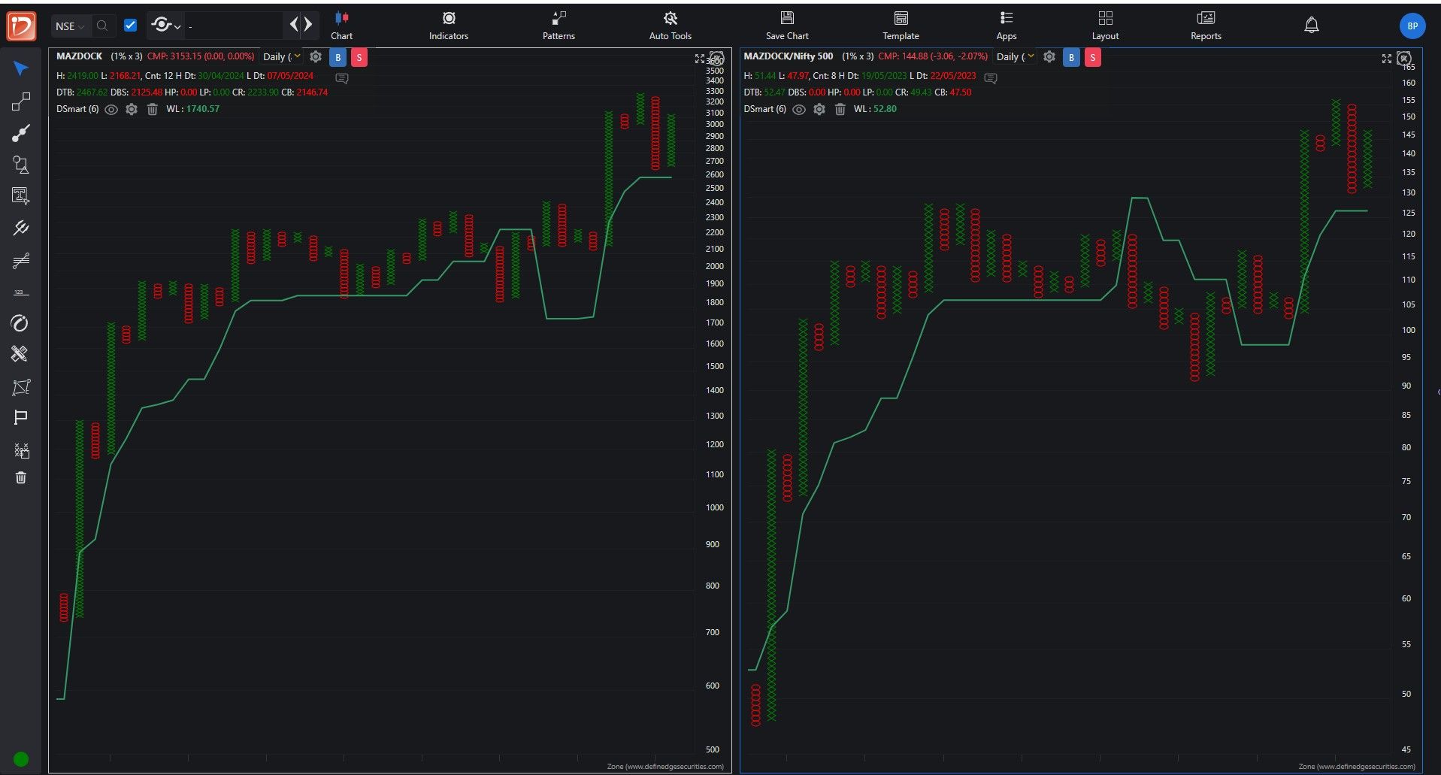The height and width of the screenshot is (775, 1441).
Task: Open the Auto Tools menu
Action: pyautogui.click(x=670, y=26)
